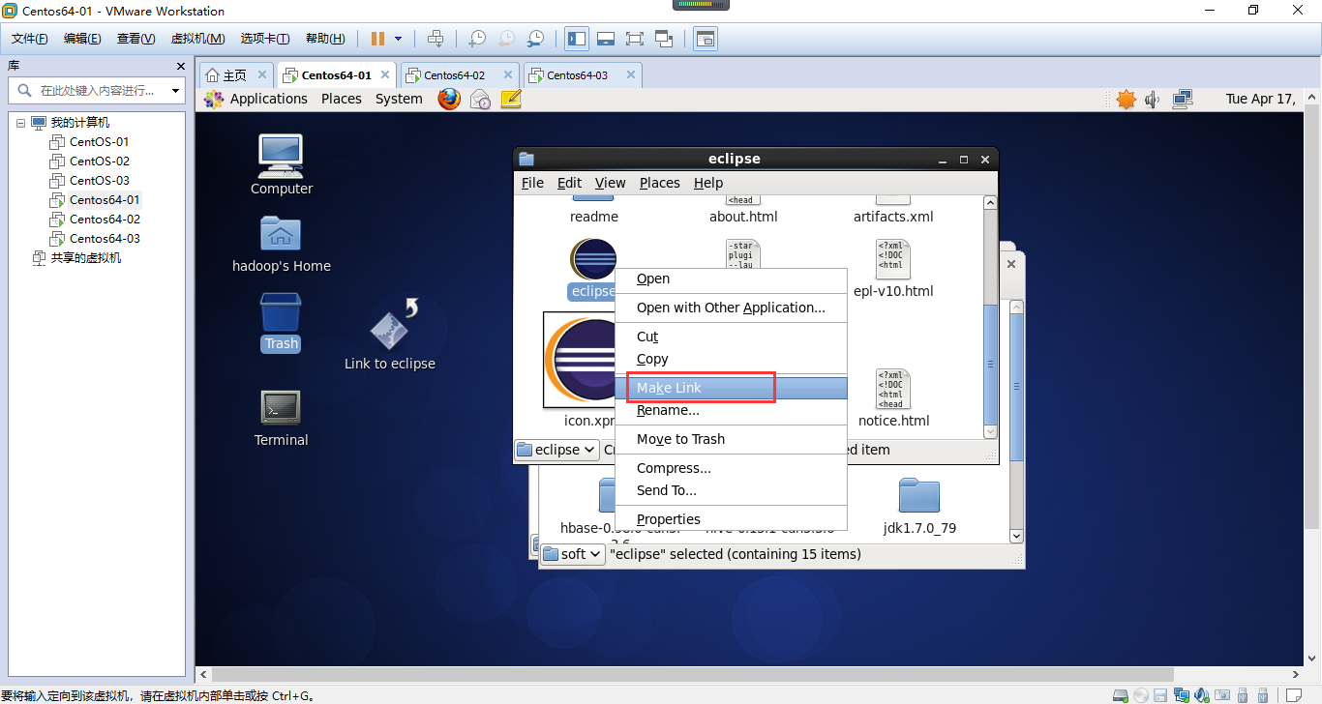Open the eclipse window Help menu
The width and height of the screenshot is (1322, 704).
point(708,183)
